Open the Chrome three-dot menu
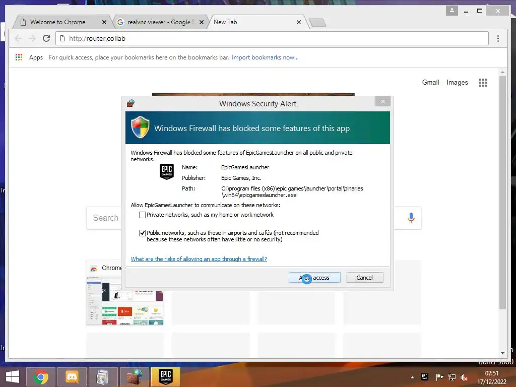Viewport: 516px width, 387px height. (498, 38)
